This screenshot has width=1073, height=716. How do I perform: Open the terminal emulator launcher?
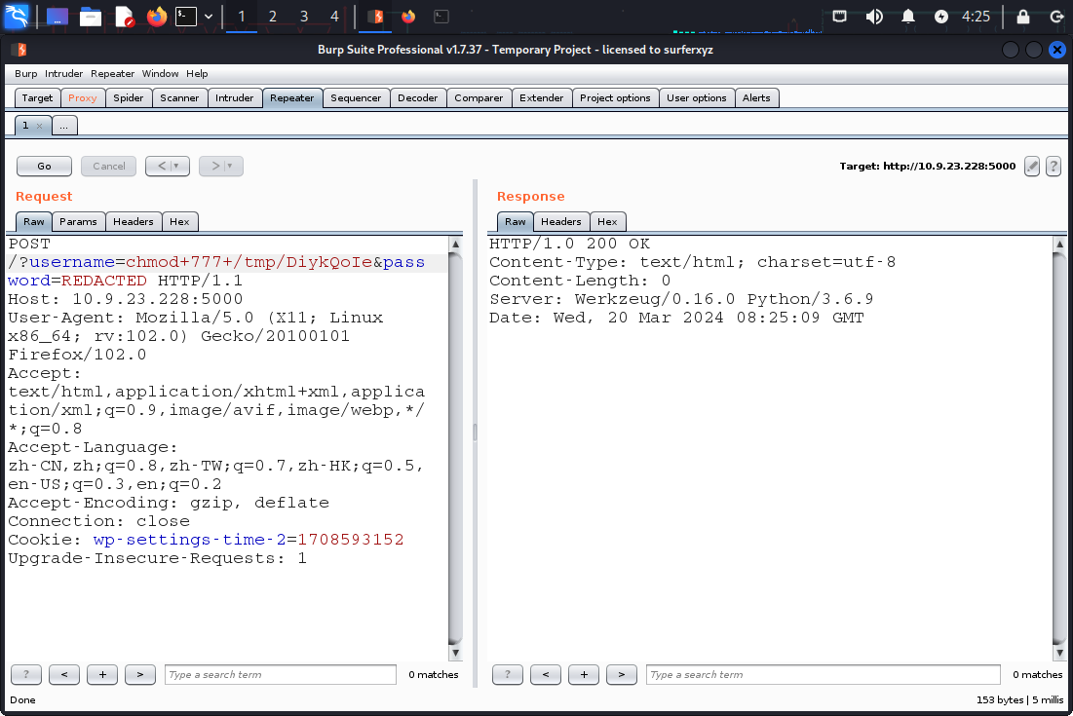[x=186, y=17]
